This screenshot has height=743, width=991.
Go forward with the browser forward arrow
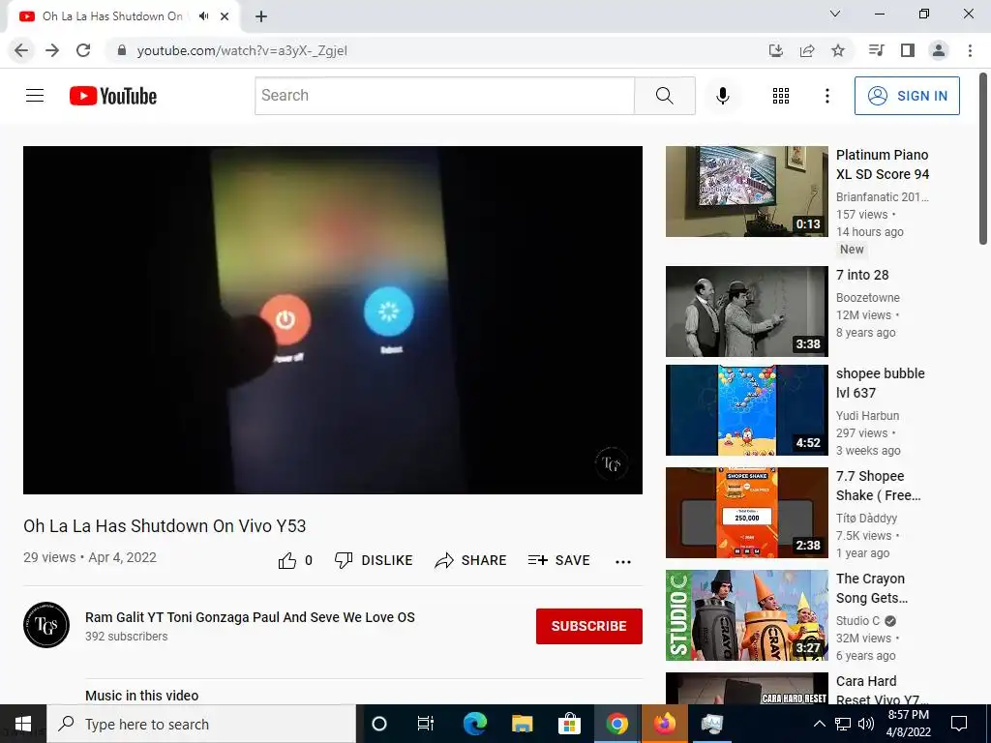pos(52,50)
